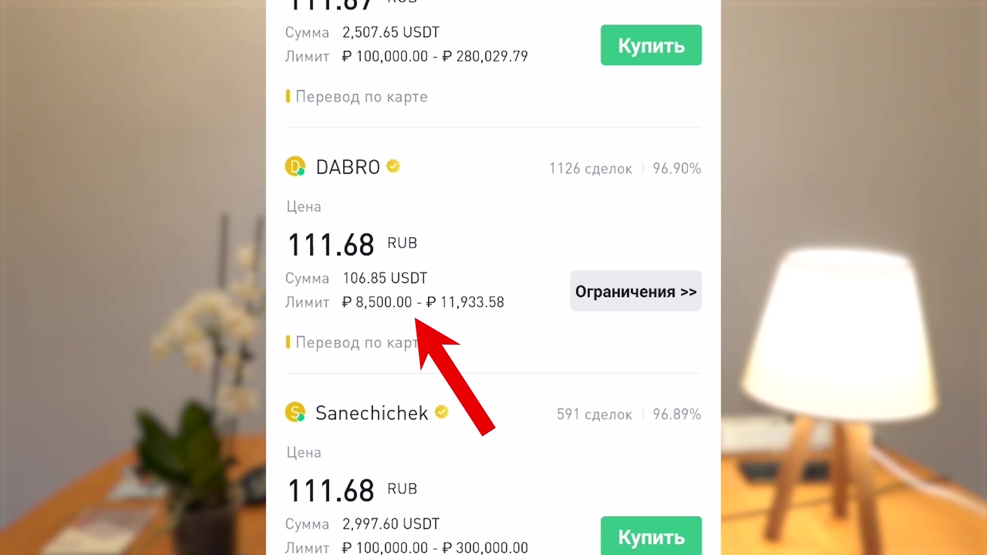Viewport: 987px width, 555px height.
Task: Click DABRO's 1126 сделок trade count
Action: pos(590,169)
